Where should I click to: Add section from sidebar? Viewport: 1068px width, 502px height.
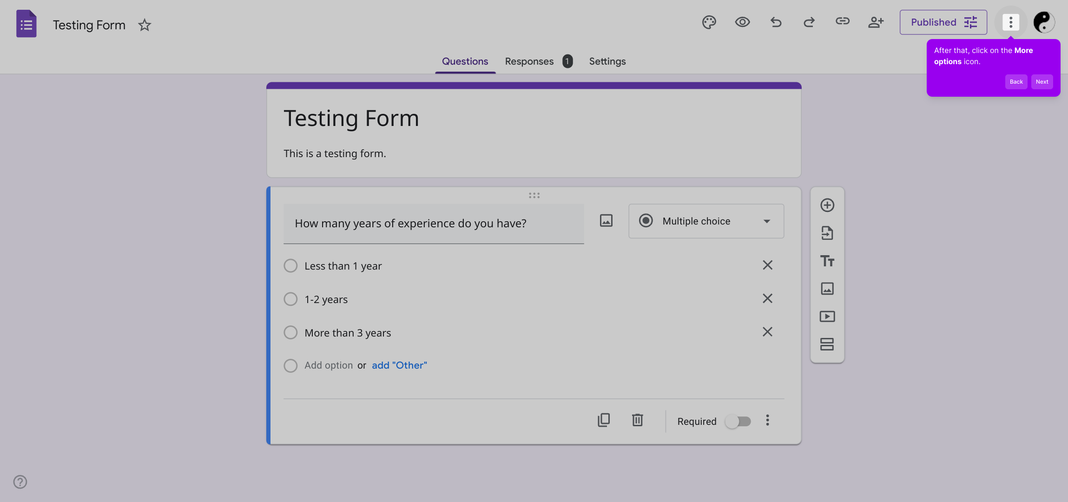[x=827, y=344]
